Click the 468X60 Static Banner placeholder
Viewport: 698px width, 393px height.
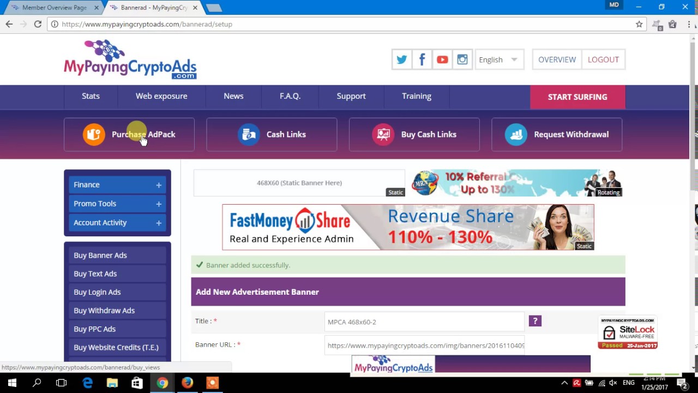point(299,183)
